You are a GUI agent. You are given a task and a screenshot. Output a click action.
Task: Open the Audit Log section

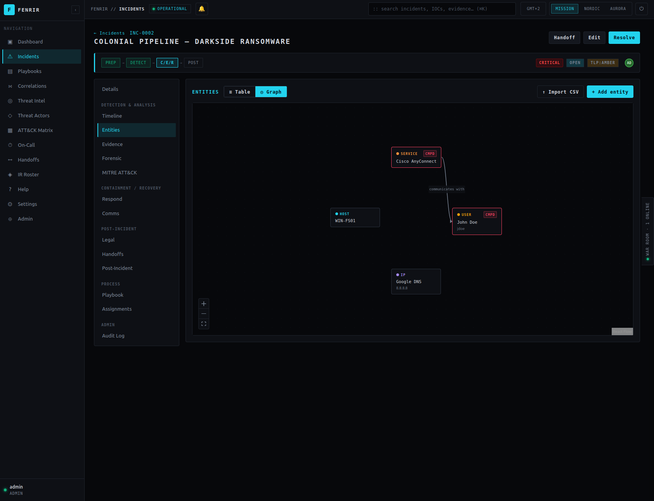pos(137,336)
